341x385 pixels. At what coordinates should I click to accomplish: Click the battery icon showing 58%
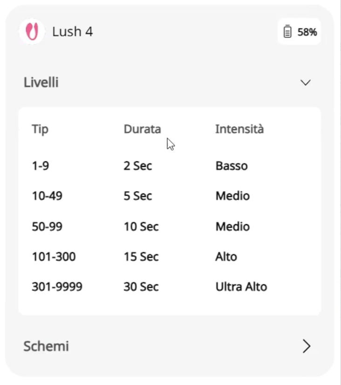pyautogui.click(x=288, y=32)
